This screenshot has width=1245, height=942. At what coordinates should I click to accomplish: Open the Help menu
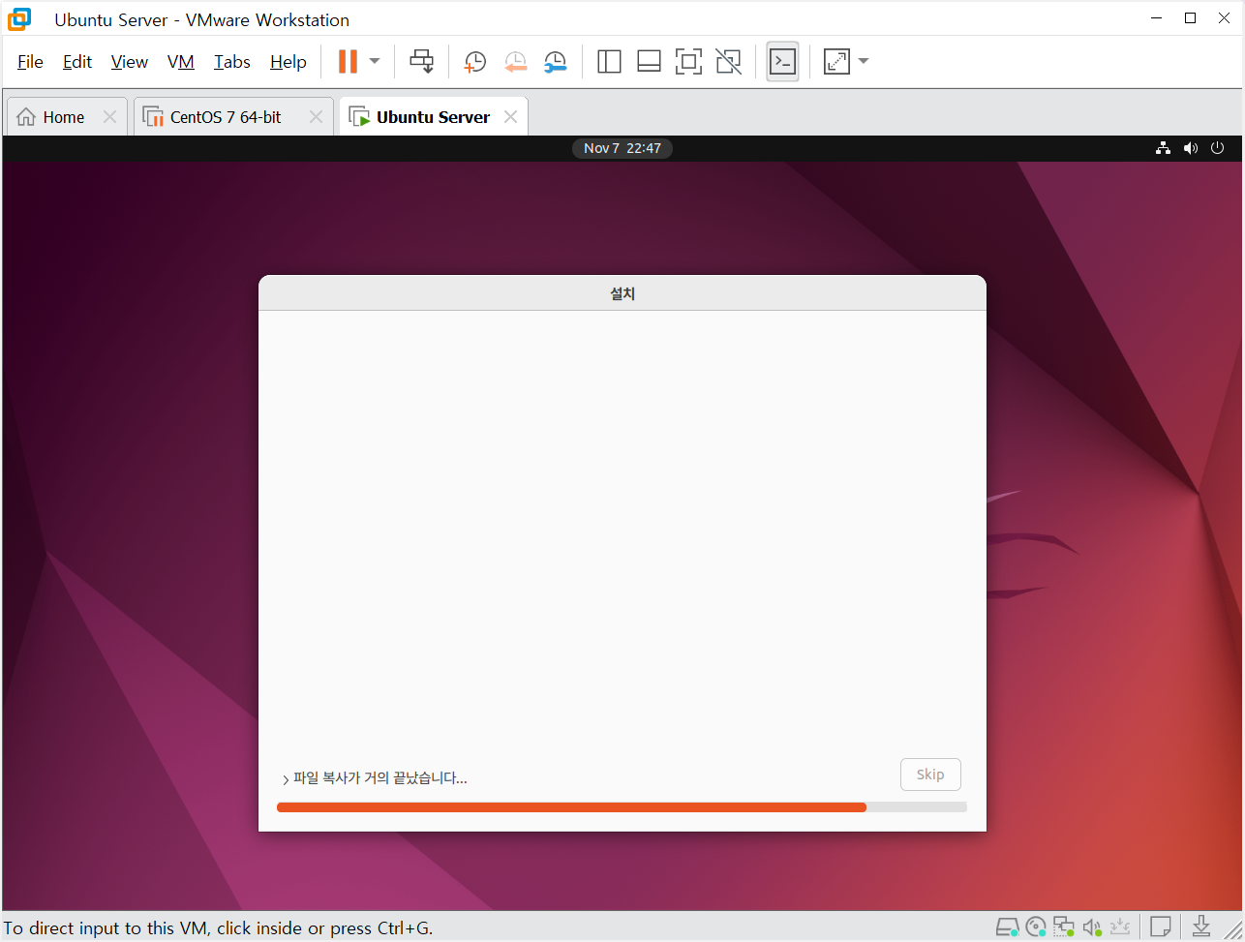tap(288, 62)
